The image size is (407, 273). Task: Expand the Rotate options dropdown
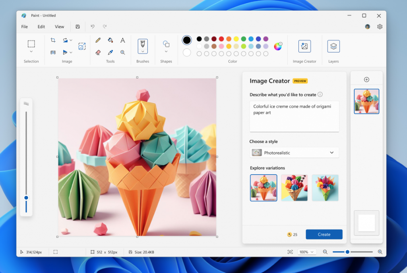(x=71, y=40)
